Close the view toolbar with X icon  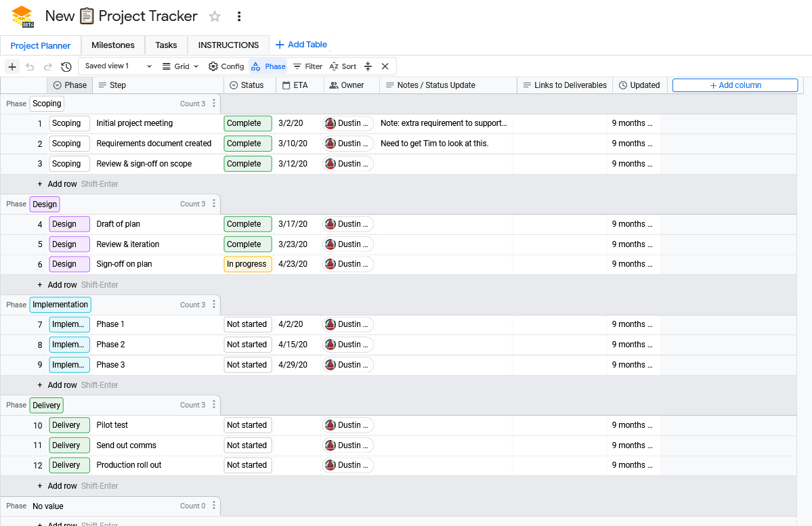click(385, 66)
